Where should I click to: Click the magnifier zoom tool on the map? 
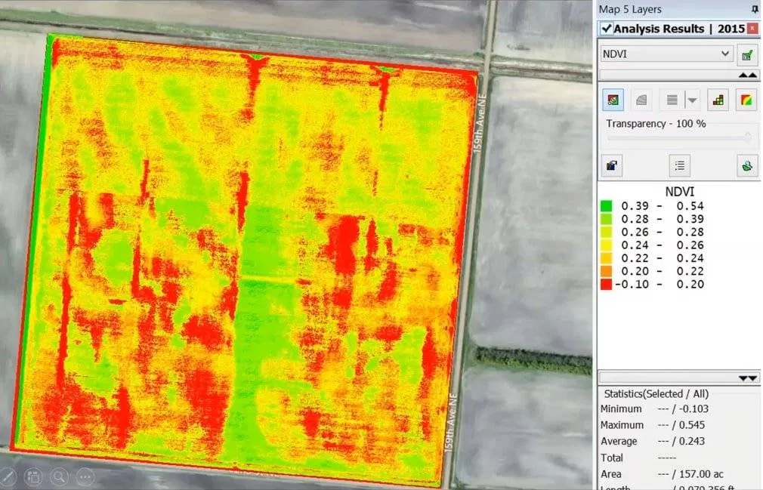(59, 476)
